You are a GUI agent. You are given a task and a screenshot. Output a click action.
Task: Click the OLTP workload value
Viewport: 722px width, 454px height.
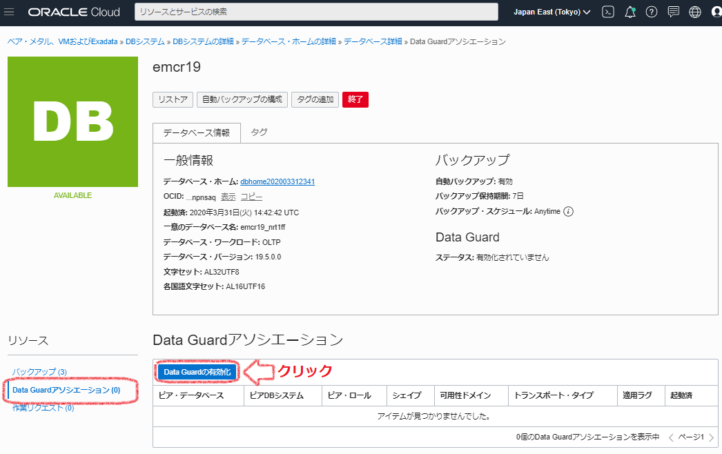point(271,242)
